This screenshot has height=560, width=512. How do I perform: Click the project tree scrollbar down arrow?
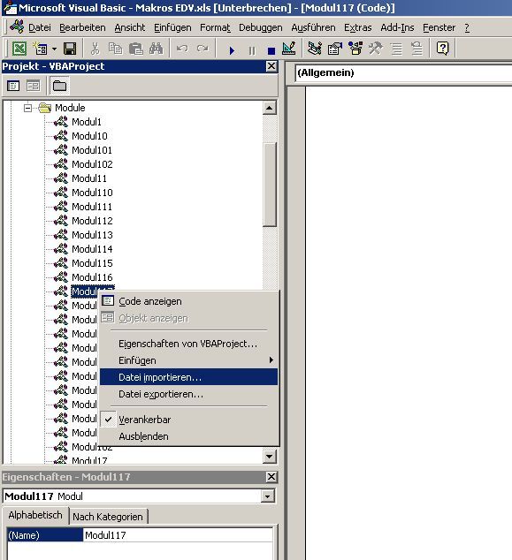pos(269,456)
